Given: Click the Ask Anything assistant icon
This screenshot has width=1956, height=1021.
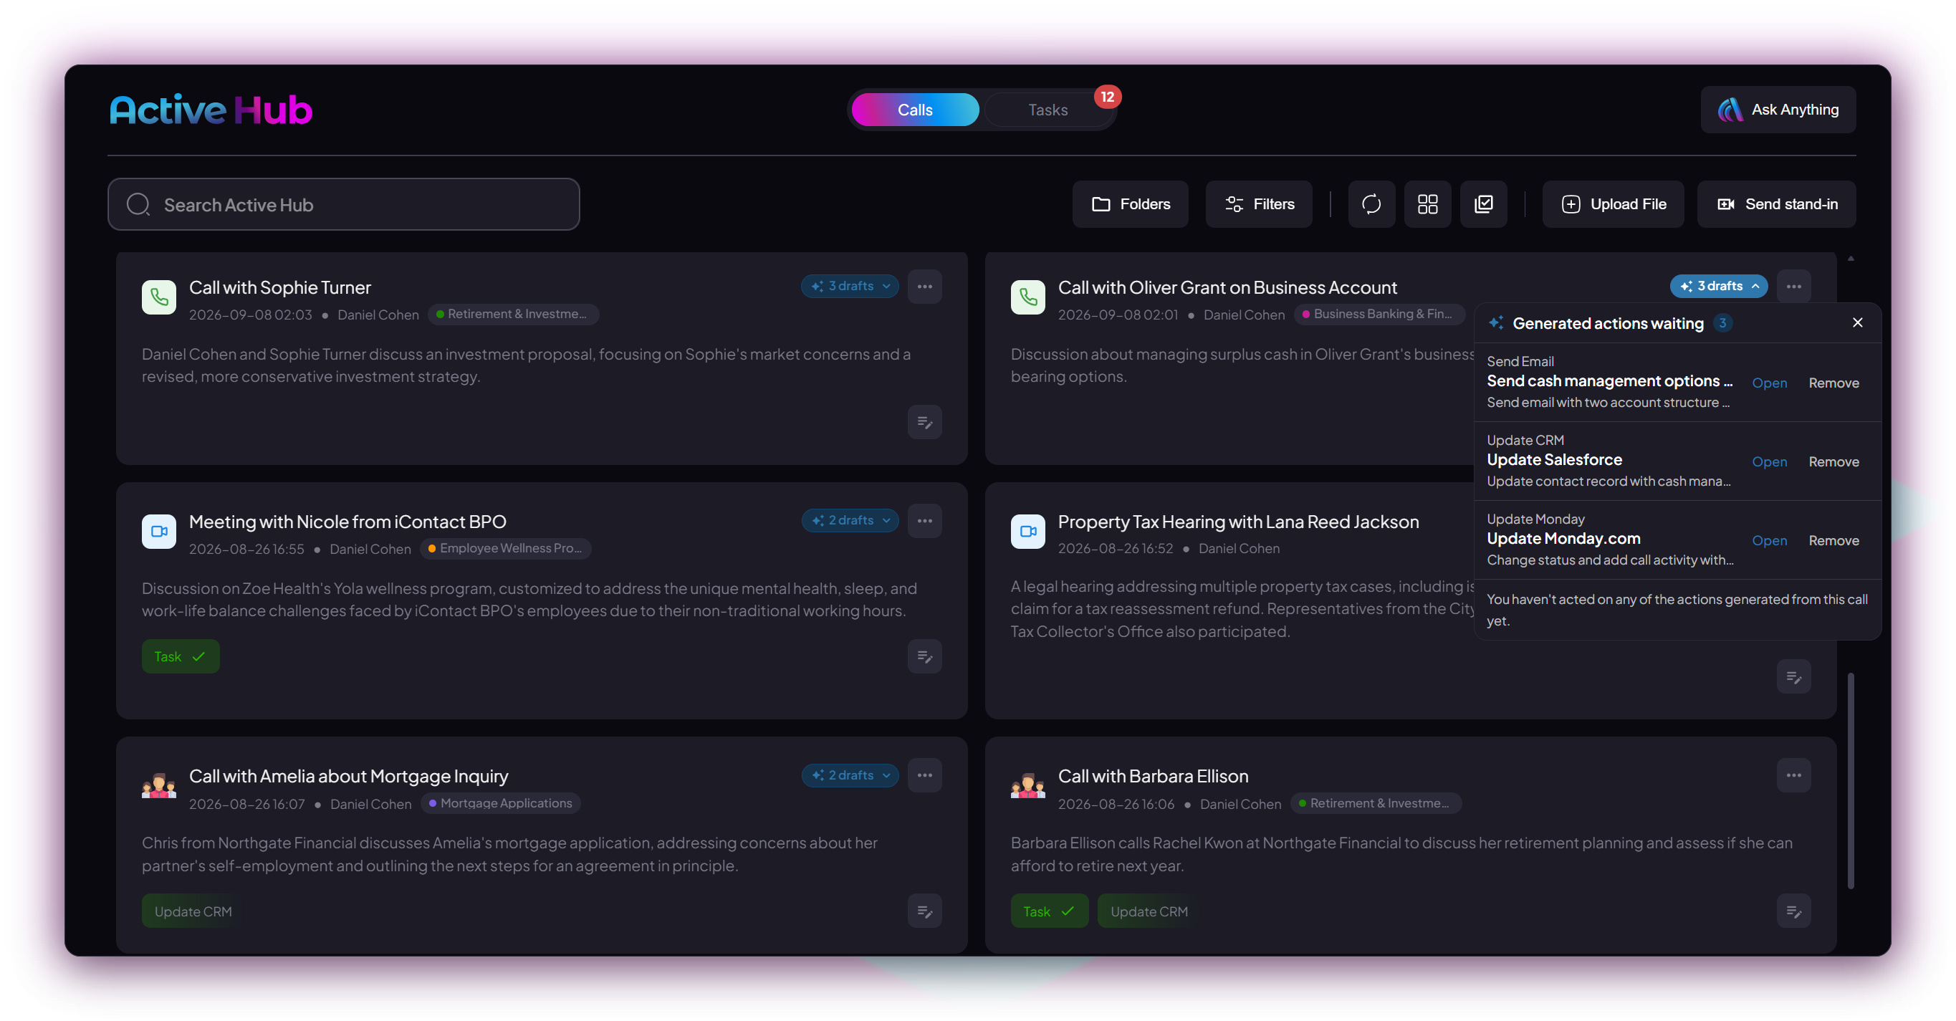Looking at the screenshot, I should 1730,110.
